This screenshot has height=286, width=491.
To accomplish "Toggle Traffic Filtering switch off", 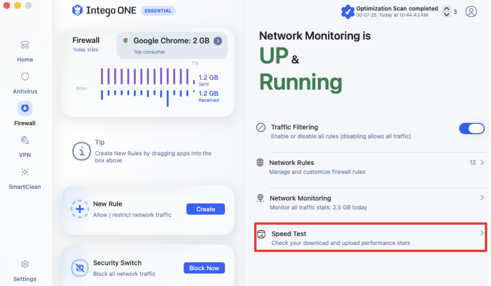I will (472, 129).
